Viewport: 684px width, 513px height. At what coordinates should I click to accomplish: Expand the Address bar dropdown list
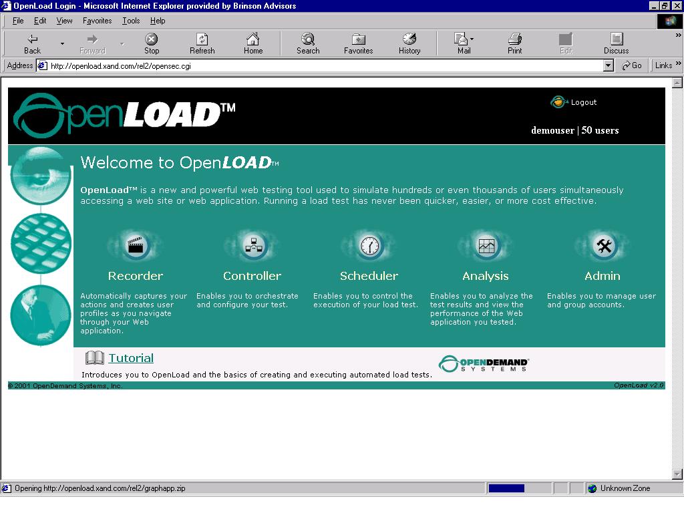[x=608, y=66]
